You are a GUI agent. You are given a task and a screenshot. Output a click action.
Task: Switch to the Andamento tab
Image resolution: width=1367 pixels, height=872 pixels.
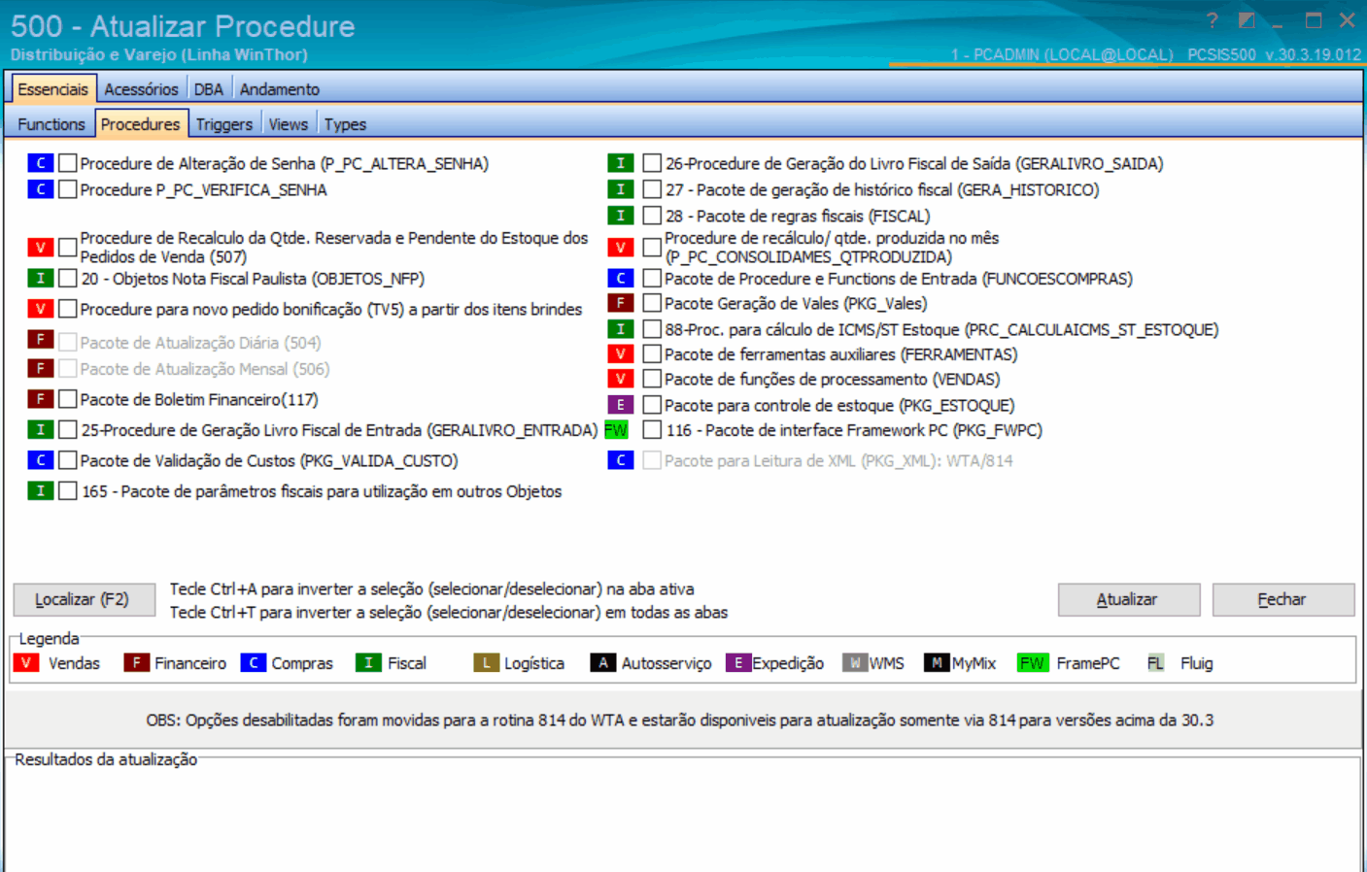point(280,89)
